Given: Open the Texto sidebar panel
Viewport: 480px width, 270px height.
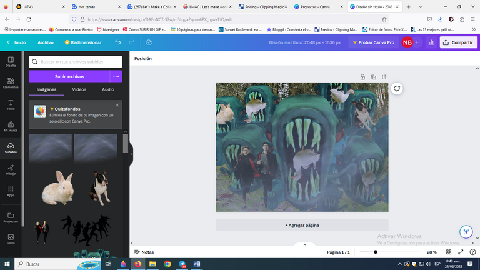Looking at the screenshot, I should [x=11, y=105].
